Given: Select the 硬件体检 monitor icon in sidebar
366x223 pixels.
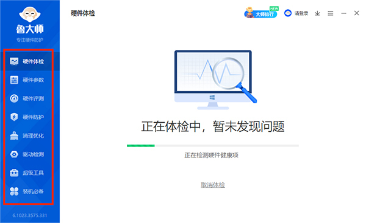Looking at the screenshot, I should pyautogui.click(x=14, y=61).
